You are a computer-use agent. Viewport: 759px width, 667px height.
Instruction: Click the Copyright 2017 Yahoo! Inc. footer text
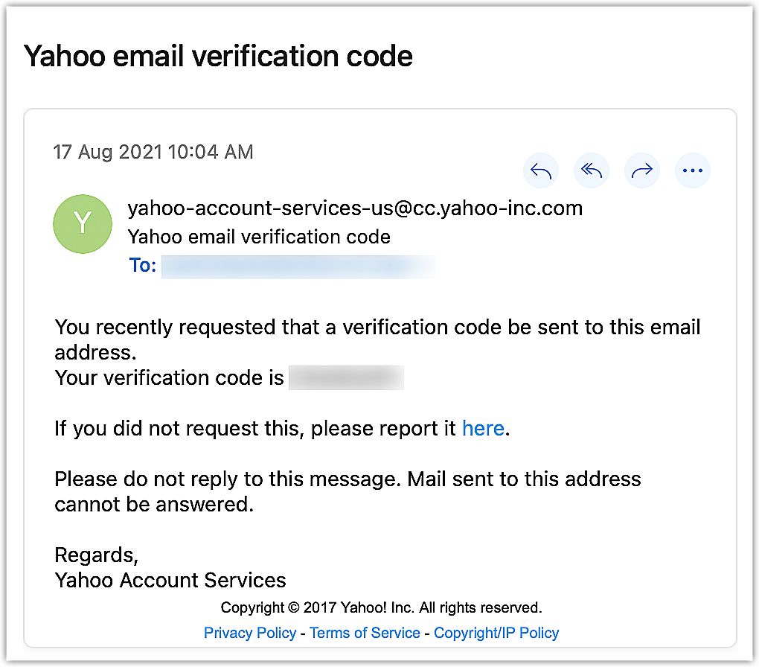(381, 607)
